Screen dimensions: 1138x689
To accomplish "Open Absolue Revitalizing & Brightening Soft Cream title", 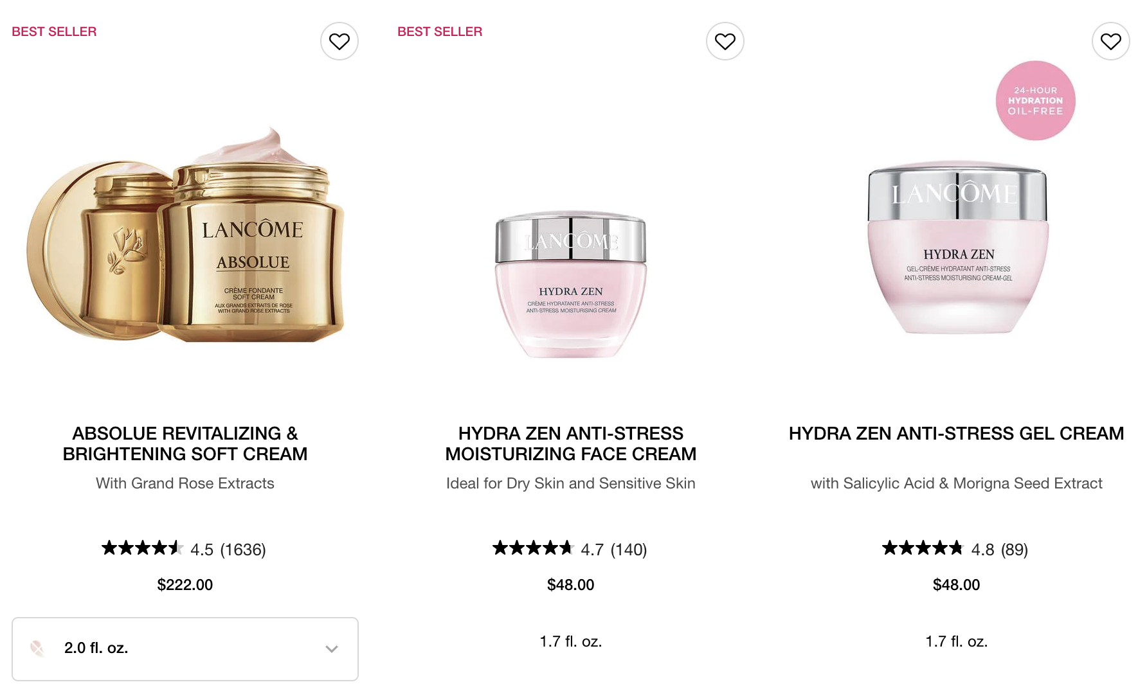I will [185, 443].
